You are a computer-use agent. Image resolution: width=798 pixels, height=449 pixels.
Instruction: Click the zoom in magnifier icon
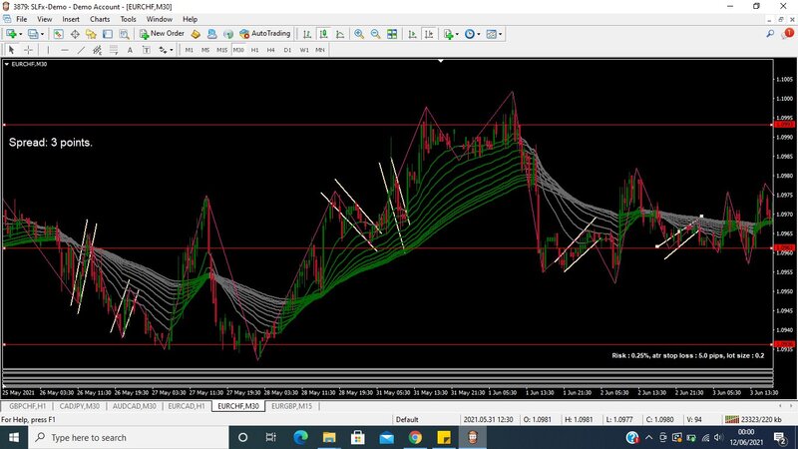358,33
